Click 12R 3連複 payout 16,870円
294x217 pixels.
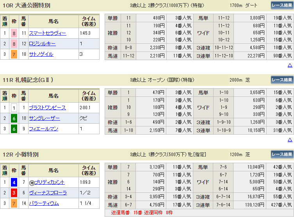coord(256,197)
